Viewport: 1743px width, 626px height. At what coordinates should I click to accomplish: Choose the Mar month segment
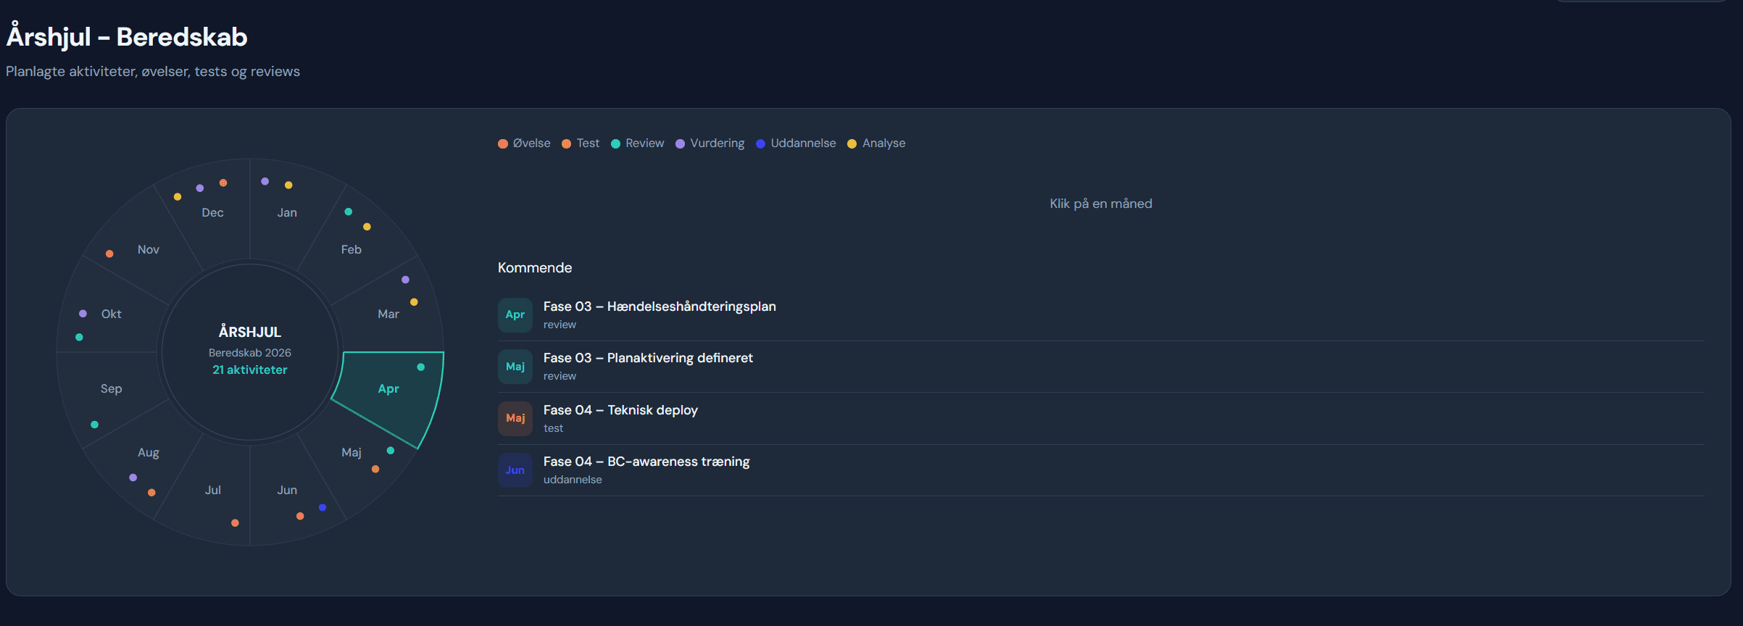coord(388,314)
